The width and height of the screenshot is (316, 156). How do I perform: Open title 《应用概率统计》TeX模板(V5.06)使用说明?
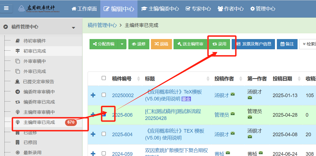[173, 95]
